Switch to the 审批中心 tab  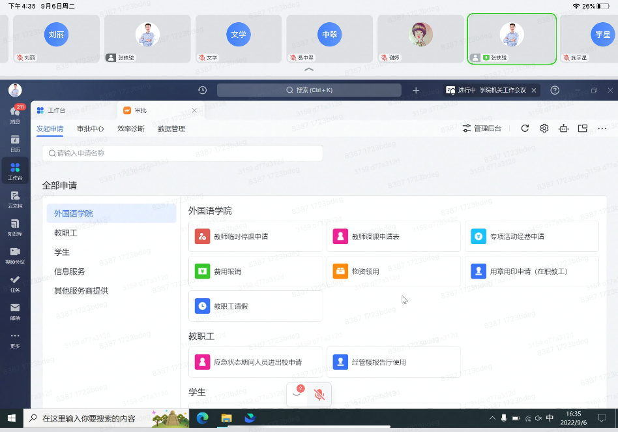tap(91, 128)
